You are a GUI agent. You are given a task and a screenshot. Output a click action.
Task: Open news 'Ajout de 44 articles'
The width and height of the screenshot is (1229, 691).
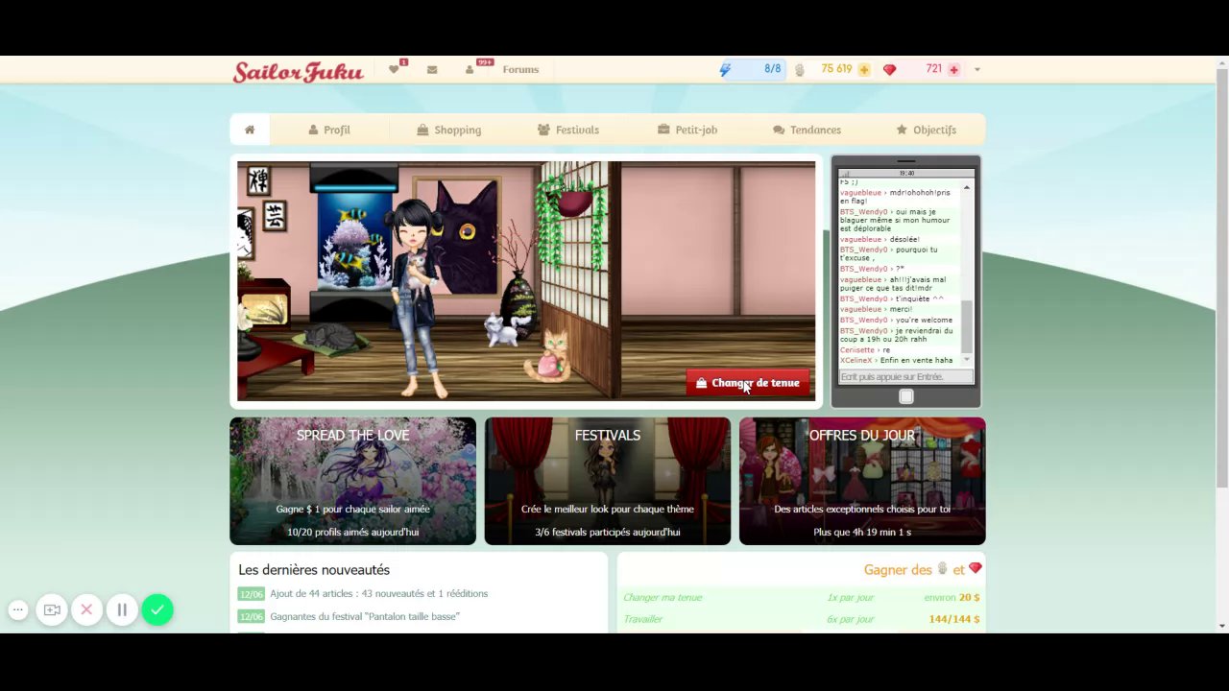pyautogui.click(x=379, y=594)
